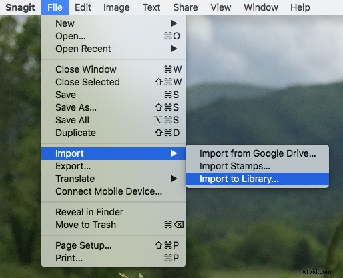Select Import to Library... submenu item
The image size is (343, 278).
[258, 179]
